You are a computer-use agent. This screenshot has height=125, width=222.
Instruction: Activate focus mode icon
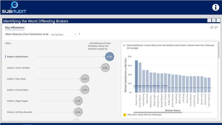point(214,21)
